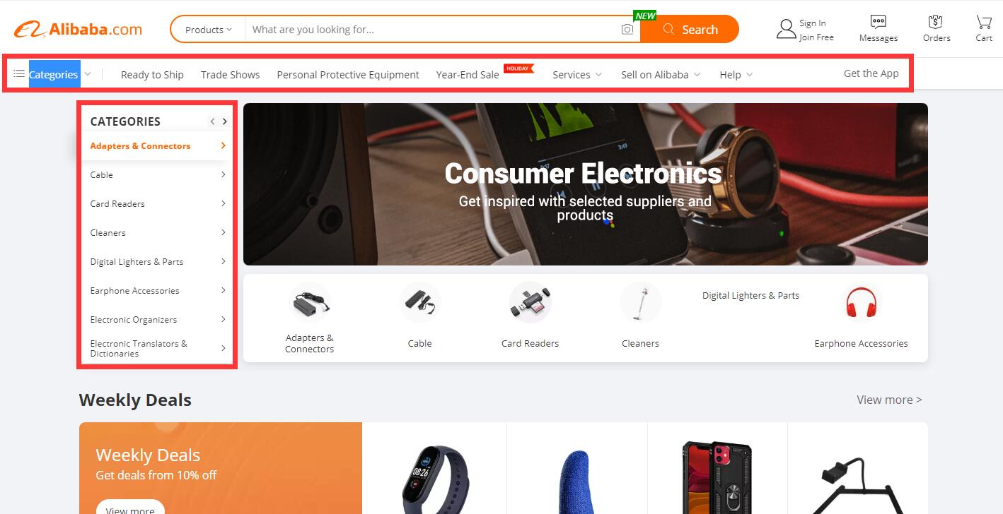Expand the Help menu
Viewport: 1003px width, 514px height.
[736, 75]
